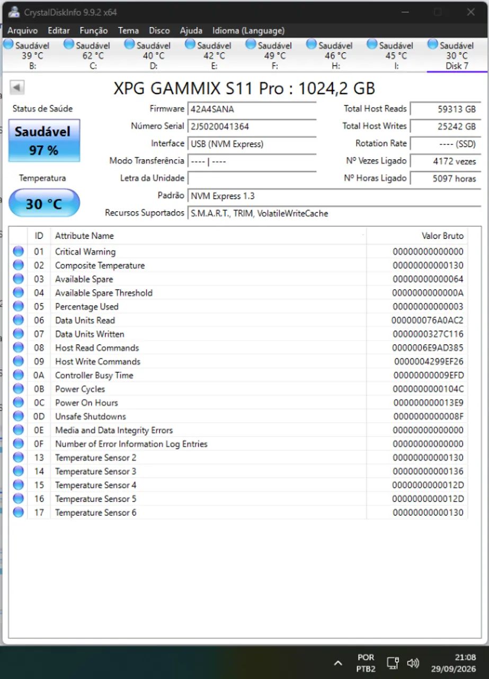This screenshot has width=489, height=679.
Task: Select Number of Error Information Log Entries row
Action: (x=238, y=444)
